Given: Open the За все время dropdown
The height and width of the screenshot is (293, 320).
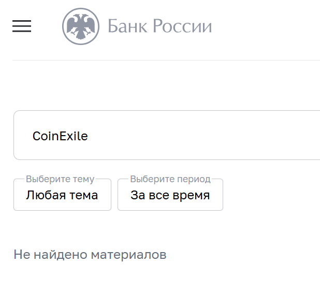Looking at the screenshot, I should (170, 195).
